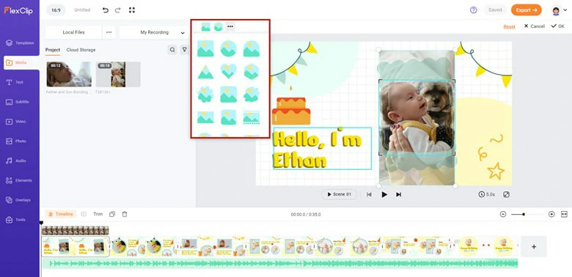
Task: Choose the triangle crop shape
Action: [205, 71]
